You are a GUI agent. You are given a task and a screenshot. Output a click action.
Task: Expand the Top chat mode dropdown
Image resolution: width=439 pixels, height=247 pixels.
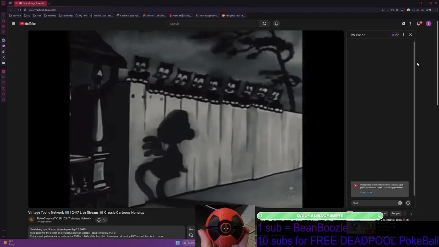click(357, 35)
